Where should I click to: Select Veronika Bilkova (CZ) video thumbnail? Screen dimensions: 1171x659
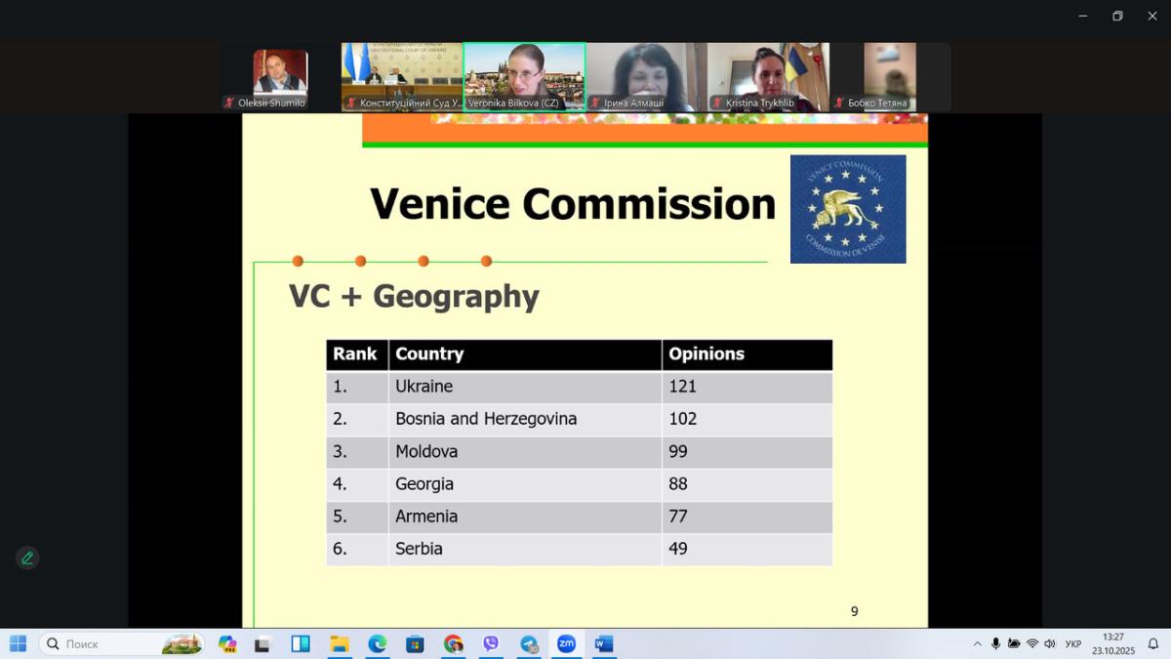524,77
